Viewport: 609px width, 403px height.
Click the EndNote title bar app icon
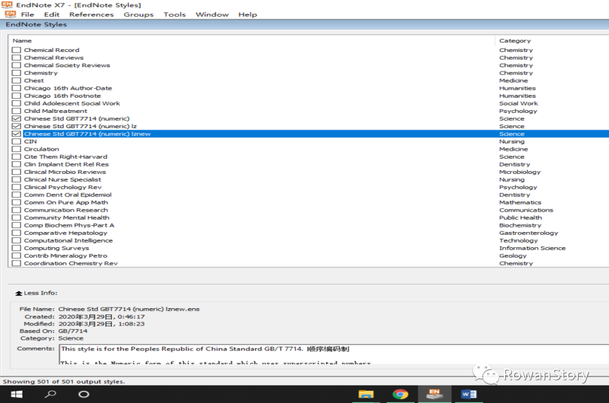point(7,5)
